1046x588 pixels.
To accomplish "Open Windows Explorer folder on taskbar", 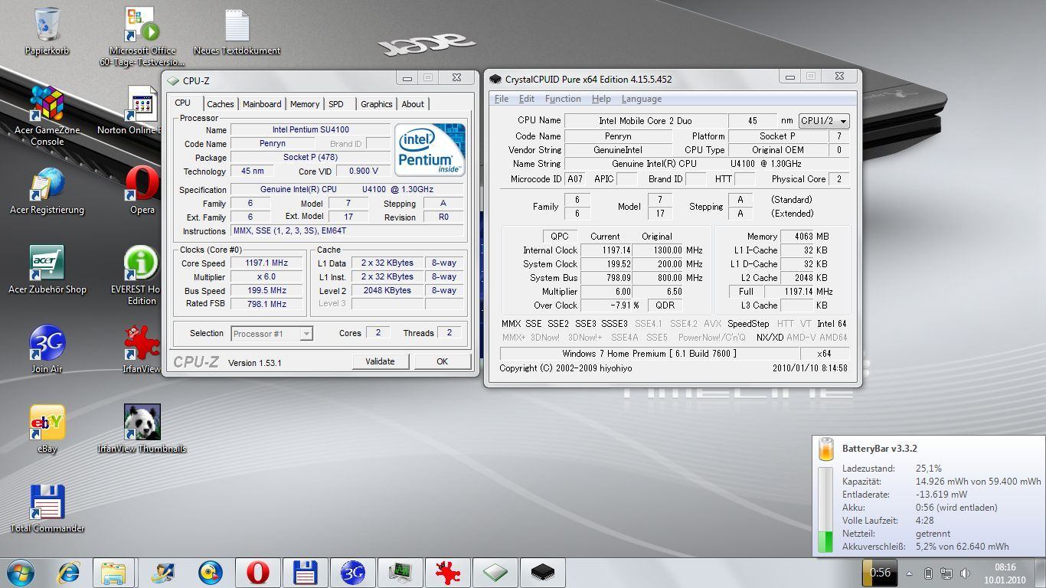I will [x=113, y=573].
